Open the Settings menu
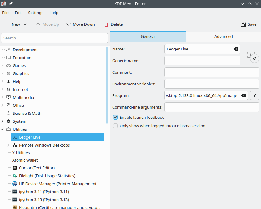The image size is (261, 209). pos(35,13)
